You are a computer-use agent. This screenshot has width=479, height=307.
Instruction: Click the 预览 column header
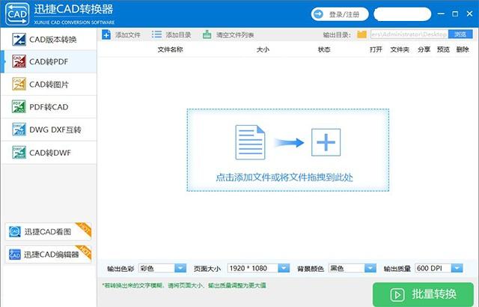[x=443, y=49]
